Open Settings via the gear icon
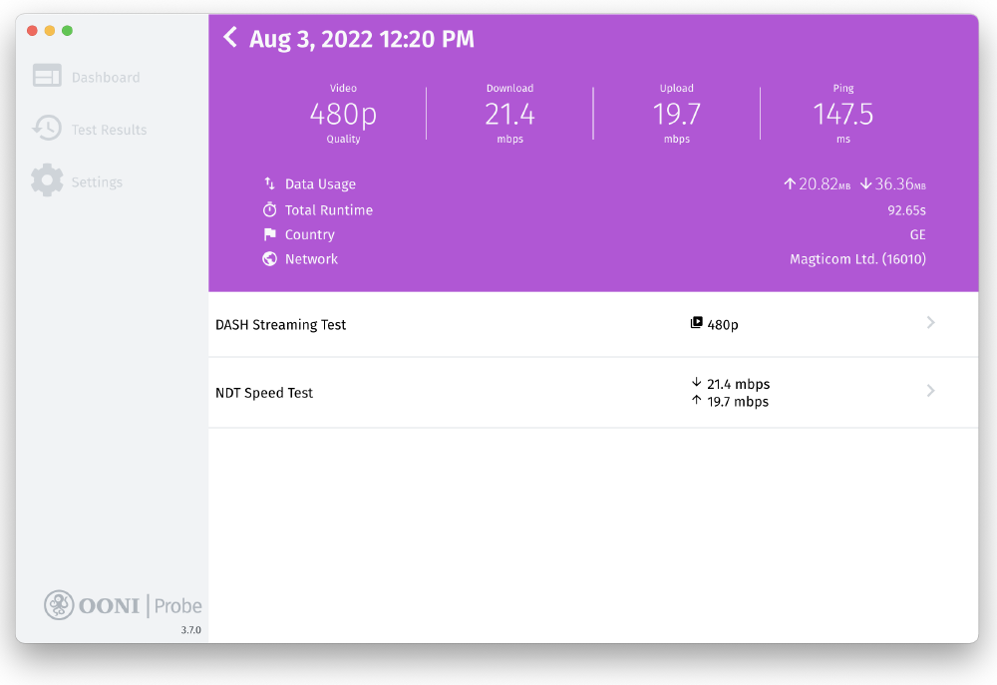997x685 pixels. click(46, 180)
